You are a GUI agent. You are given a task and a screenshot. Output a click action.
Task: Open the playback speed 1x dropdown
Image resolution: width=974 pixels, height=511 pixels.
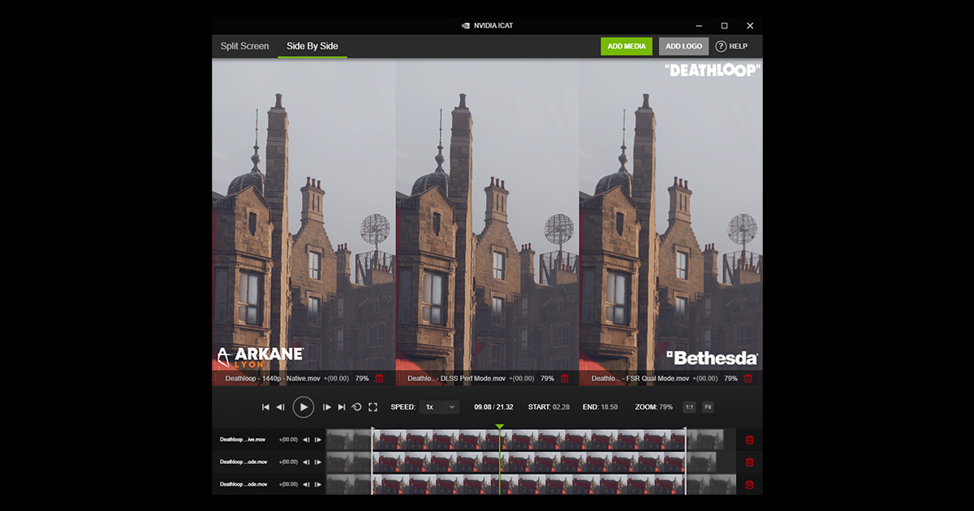click(442, 407)
